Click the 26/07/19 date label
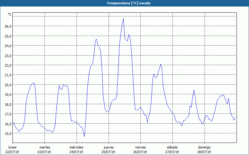Screen dimensions: 249x155 (x=140, y=152)
